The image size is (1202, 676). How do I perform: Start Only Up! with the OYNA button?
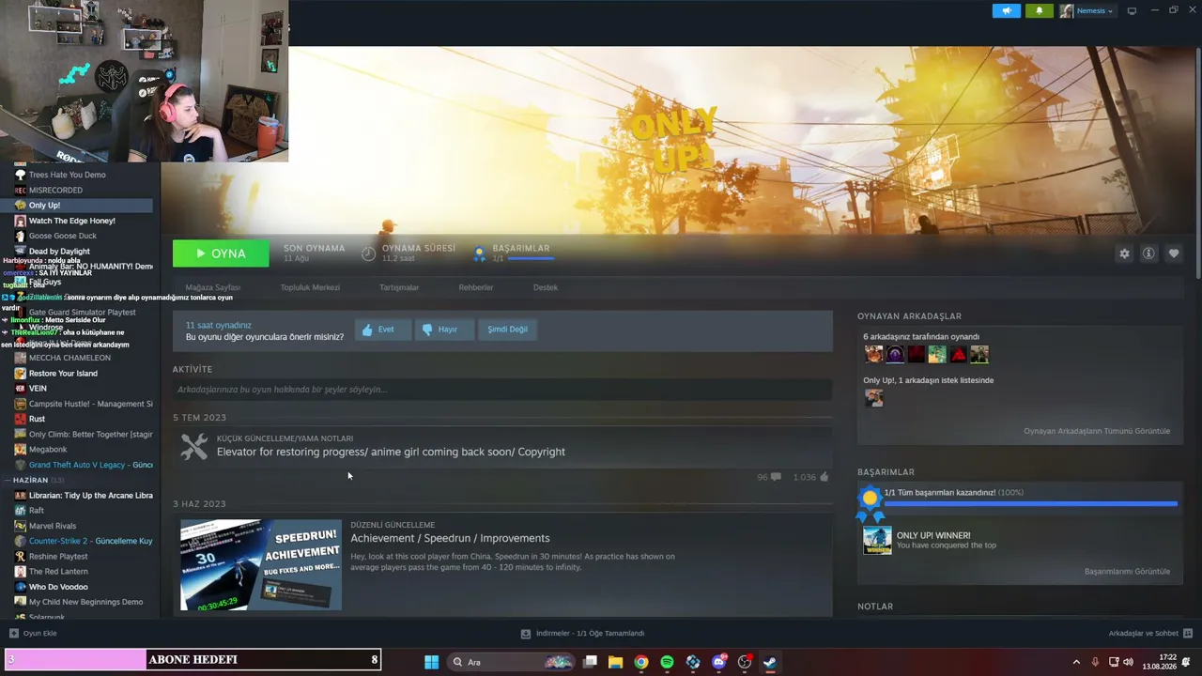tap(221, 253)
